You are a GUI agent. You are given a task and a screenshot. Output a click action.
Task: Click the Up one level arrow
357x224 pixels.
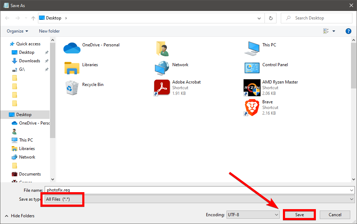click(x=33, y=18)
